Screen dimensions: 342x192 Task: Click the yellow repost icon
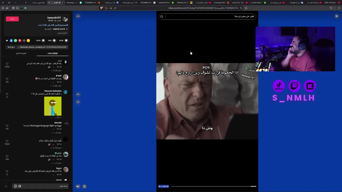(28, 41)
